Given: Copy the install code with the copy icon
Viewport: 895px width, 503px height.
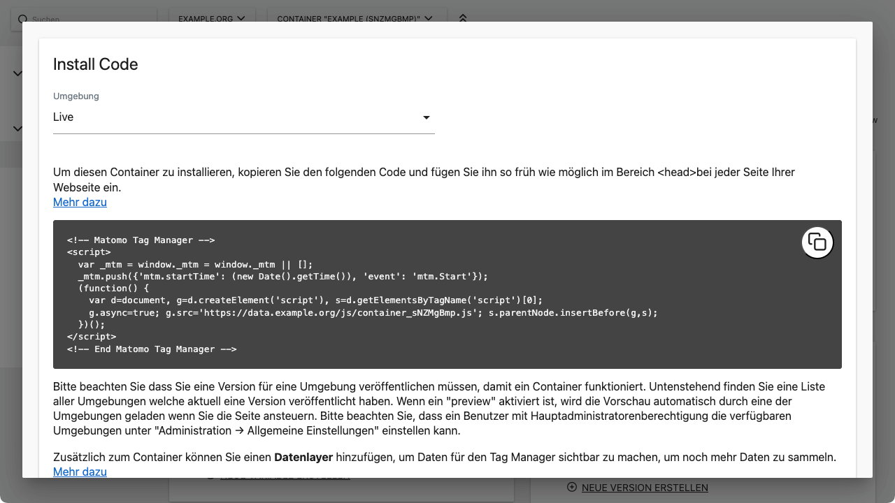Looking at the screenshot, I should 817,242.
